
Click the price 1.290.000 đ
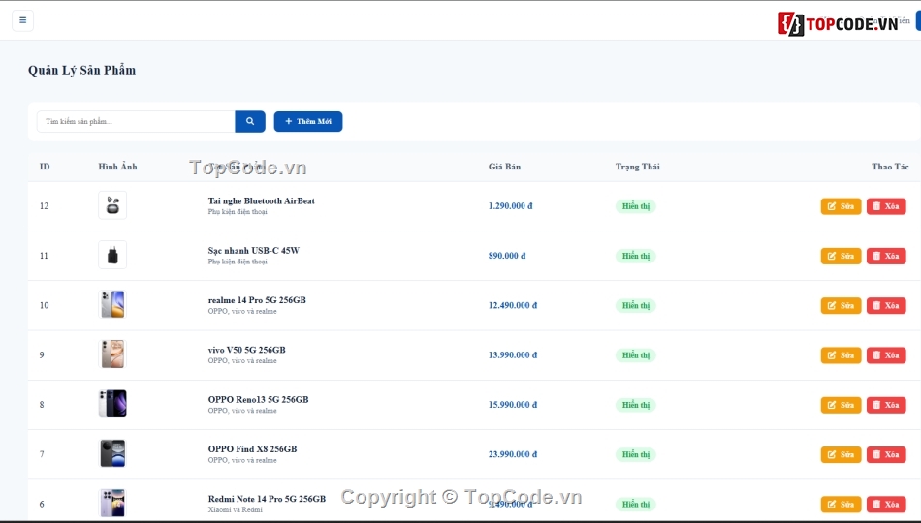(x=510, y=206)
